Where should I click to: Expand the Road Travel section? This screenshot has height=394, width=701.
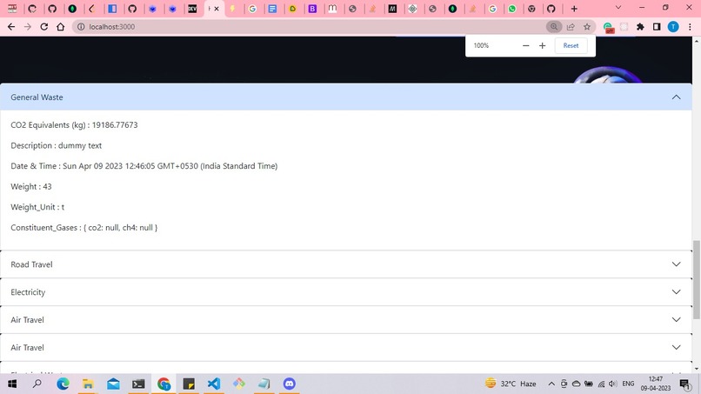(x=346, y=264)
